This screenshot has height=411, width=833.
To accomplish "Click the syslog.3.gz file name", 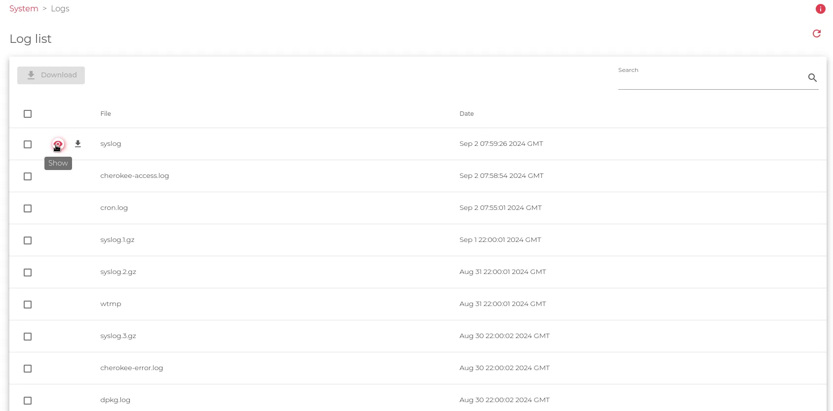I will point(118,336).
